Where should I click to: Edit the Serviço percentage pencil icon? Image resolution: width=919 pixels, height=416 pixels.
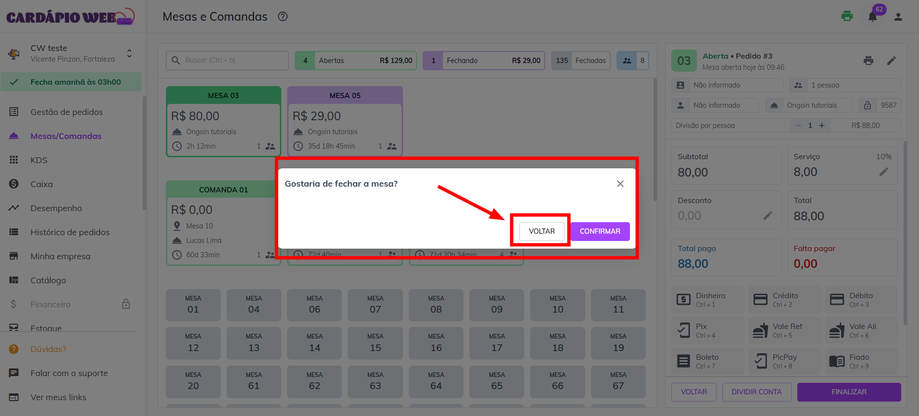[x=883, y=172]
